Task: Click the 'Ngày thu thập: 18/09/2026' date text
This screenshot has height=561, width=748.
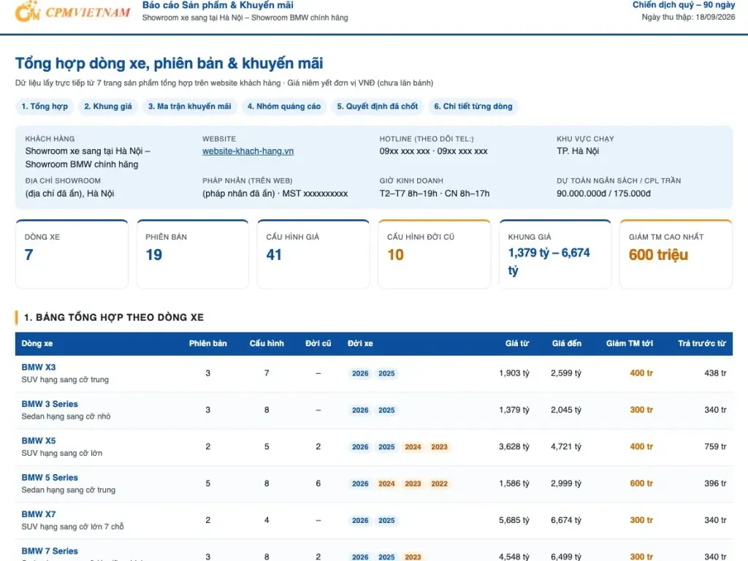Action: coord(688,18)
